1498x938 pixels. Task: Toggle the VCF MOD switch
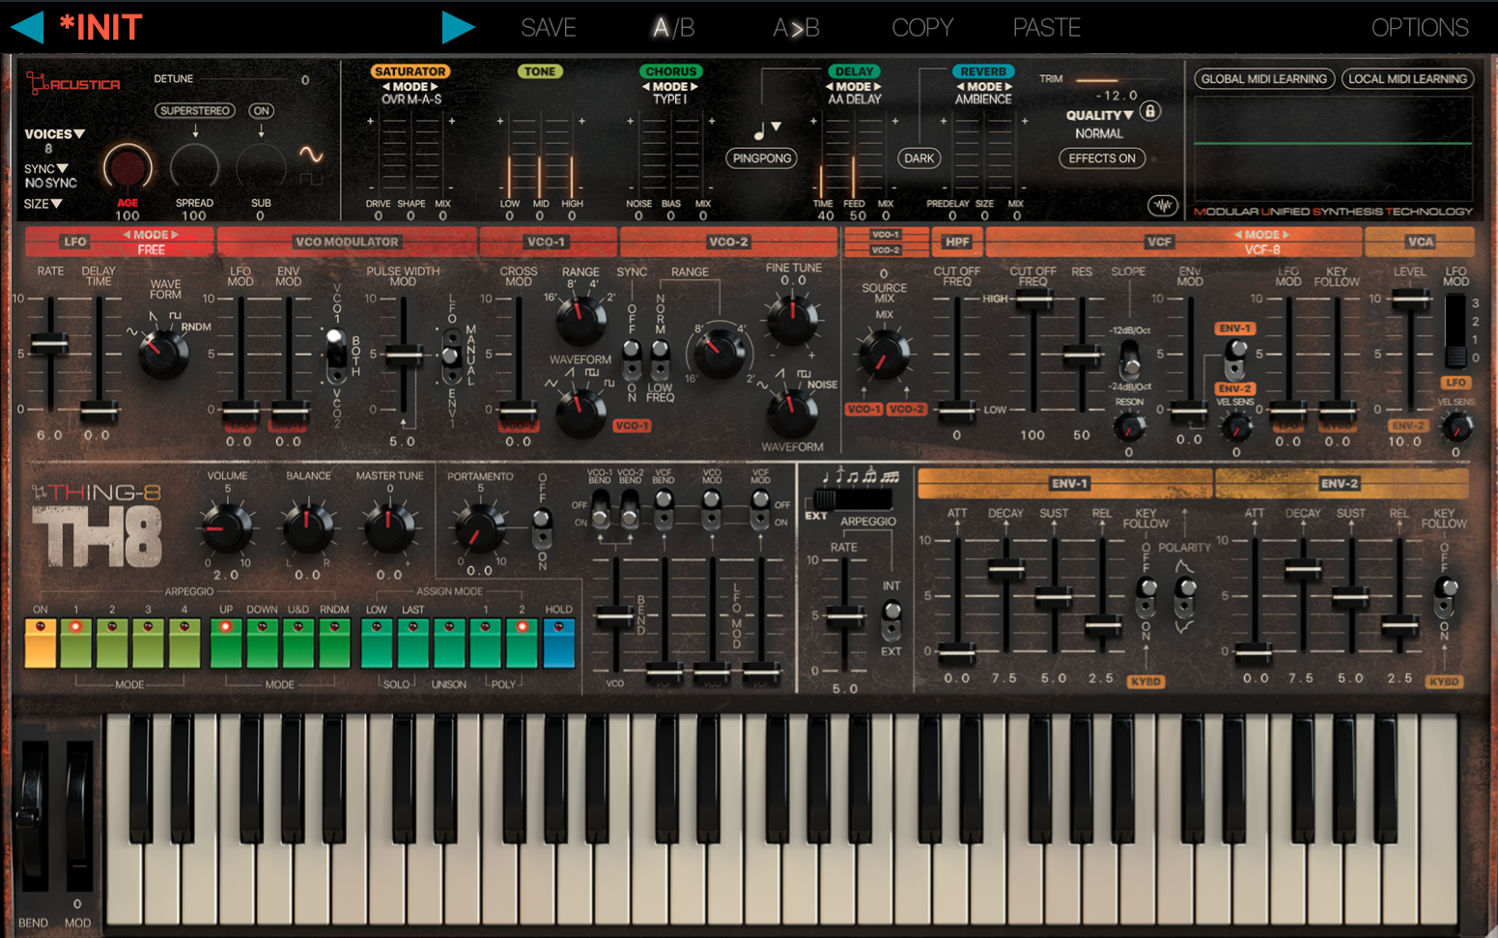[760, 509]
